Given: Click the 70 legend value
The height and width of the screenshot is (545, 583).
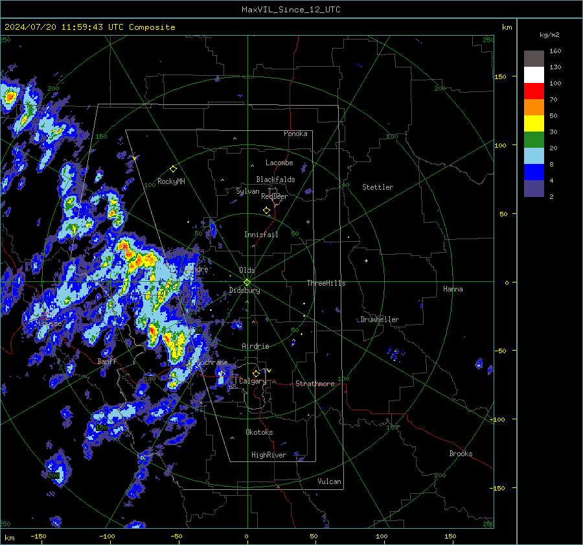Looking at the screenshot, I should coord(553,99).
